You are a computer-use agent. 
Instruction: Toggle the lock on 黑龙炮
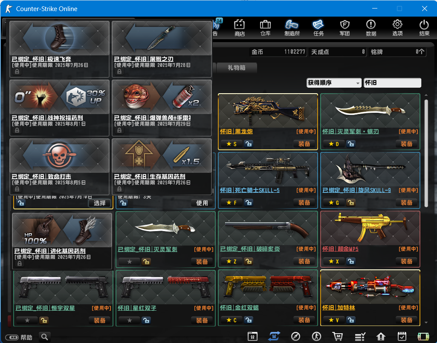pos(248,144)
